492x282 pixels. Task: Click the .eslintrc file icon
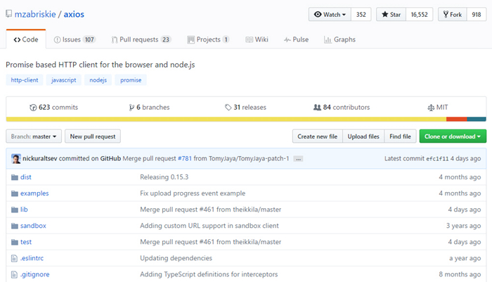[14, 259]
